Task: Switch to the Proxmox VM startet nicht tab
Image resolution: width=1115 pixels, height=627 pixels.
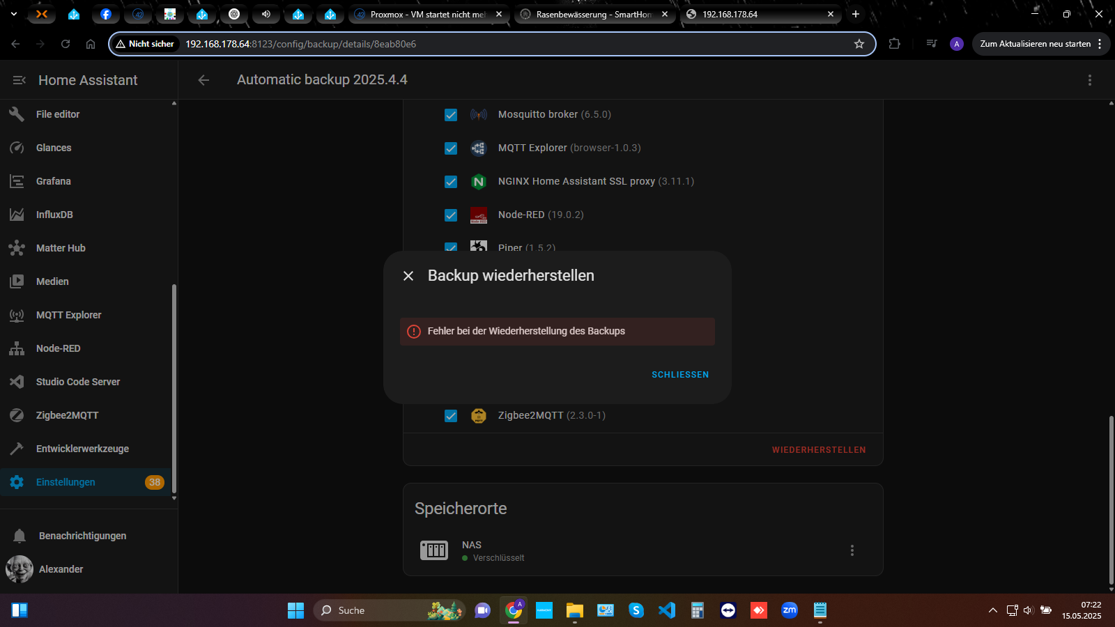Action: (429, 14)
